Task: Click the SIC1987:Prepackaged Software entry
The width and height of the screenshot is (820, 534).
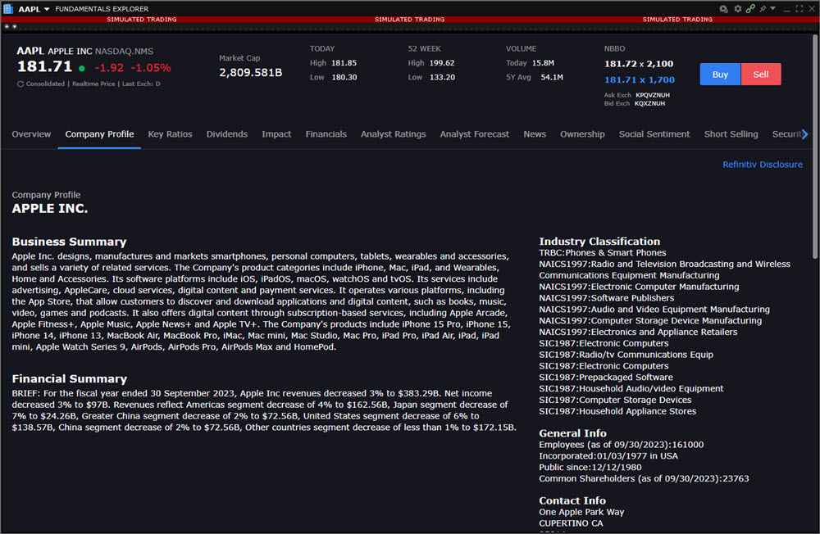Action: point(606,378)
